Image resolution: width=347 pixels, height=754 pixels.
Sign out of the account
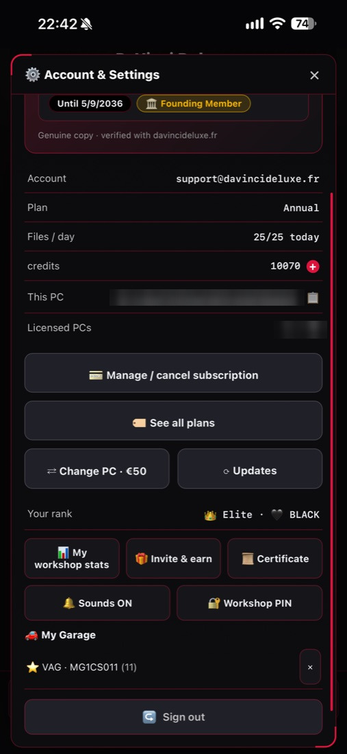[173, 717]
